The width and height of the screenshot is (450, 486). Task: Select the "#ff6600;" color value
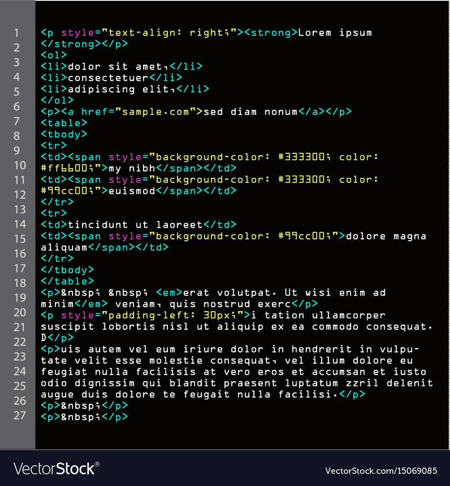67,168
